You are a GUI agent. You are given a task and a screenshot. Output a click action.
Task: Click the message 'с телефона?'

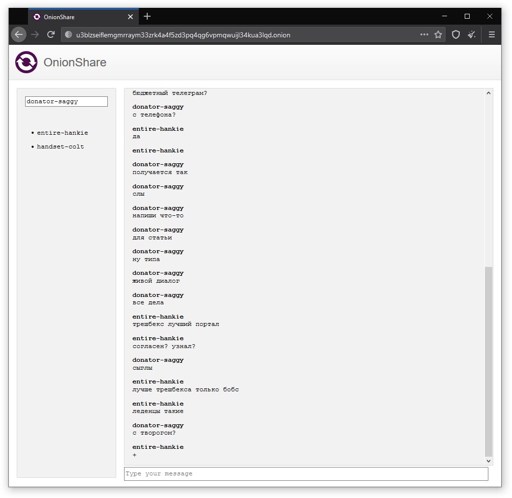154,115
